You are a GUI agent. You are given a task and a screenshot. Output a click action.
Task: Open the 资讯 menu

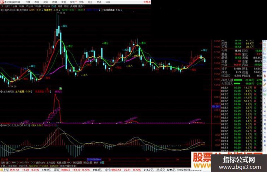pos(46,2)
